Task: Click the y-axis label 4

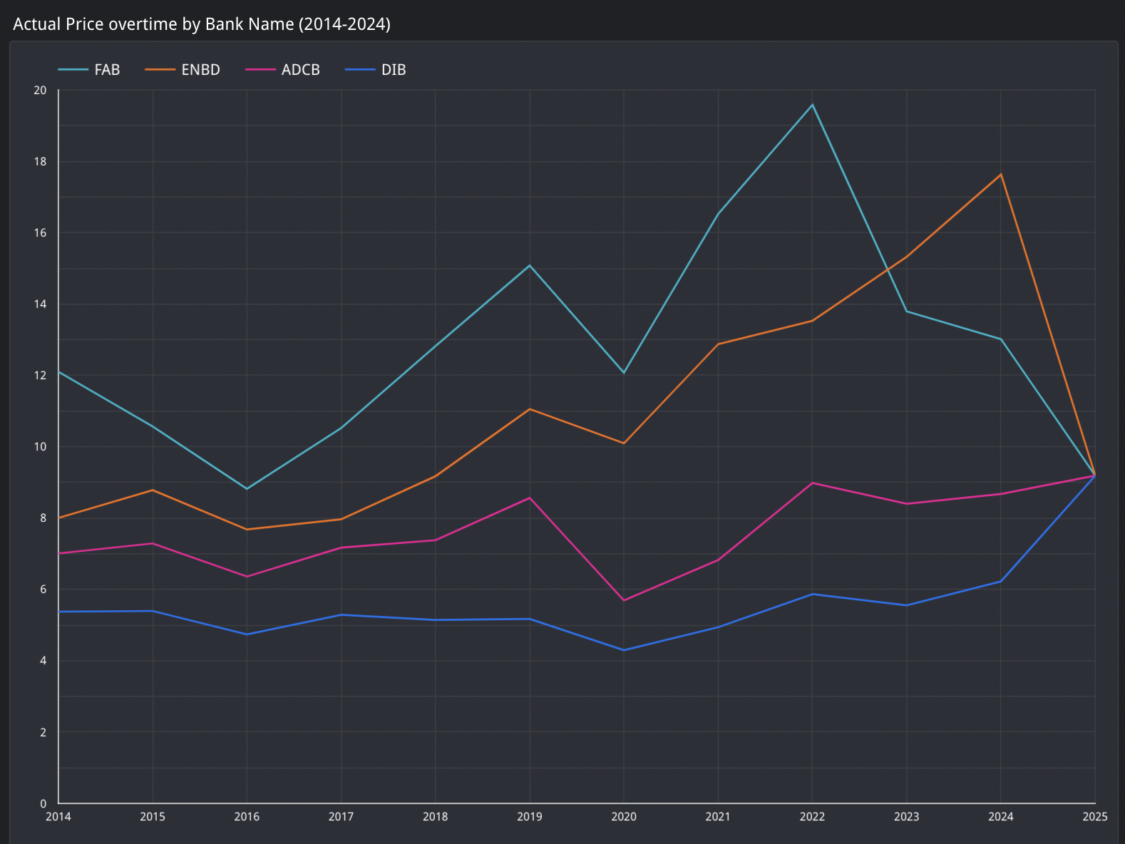Action: point(43,661)
